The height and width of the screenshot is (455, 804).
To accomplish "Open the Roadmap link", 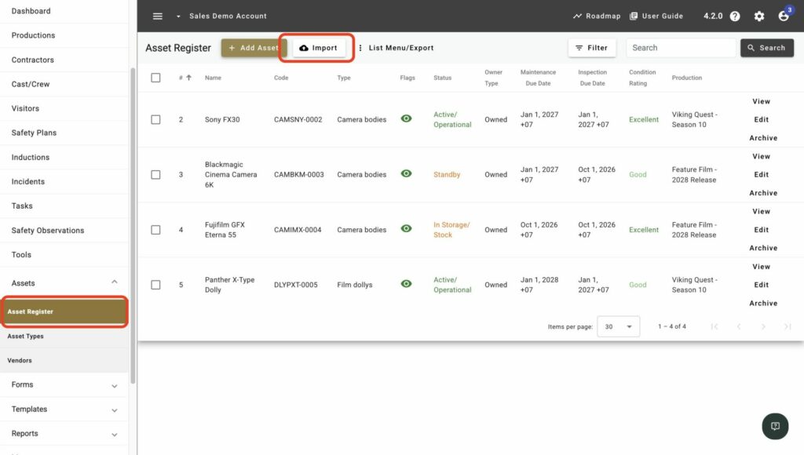I will pos(597,16).
